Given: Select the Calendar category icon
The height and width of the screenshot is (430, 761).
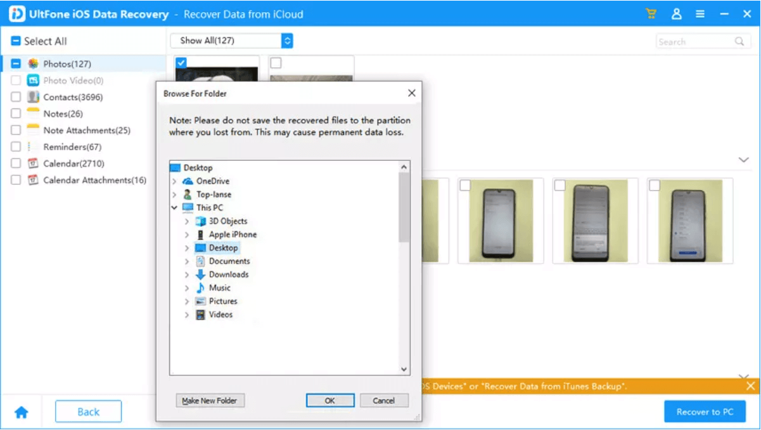Looking at the screenshot, I should pos(32,163).
